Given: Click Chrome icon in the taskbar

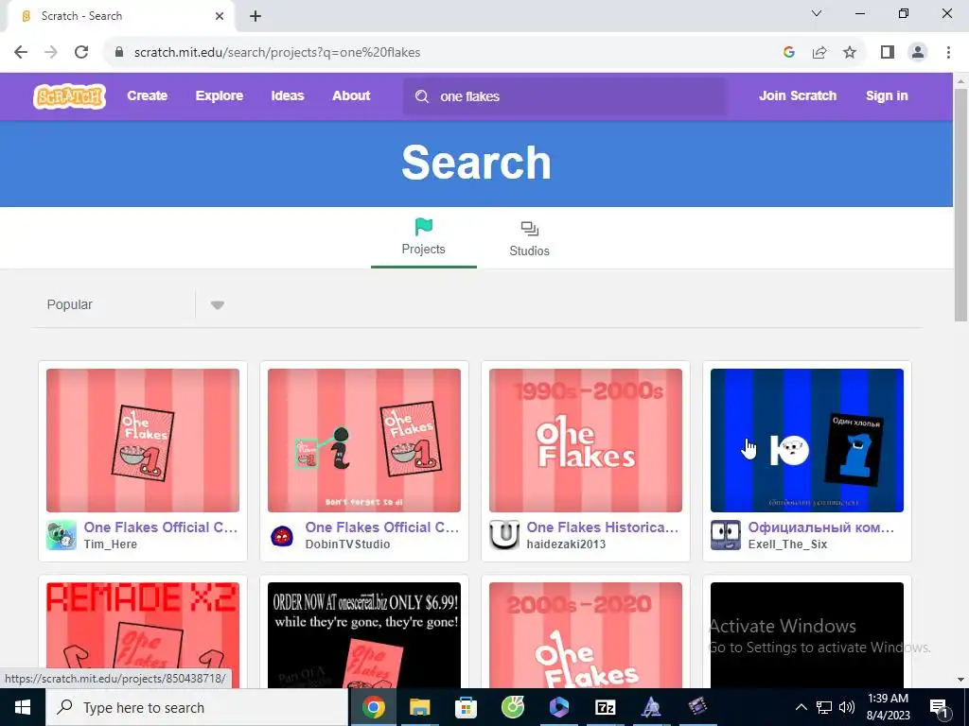Looking at the screenshot, I should pyautogui.click(x=373, y=707).
